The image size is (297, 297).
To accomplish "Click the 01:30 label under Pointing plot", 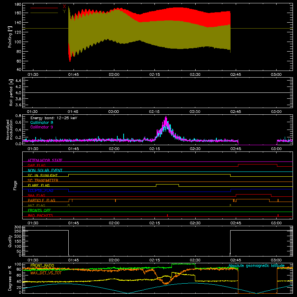I will coord(33,75).
